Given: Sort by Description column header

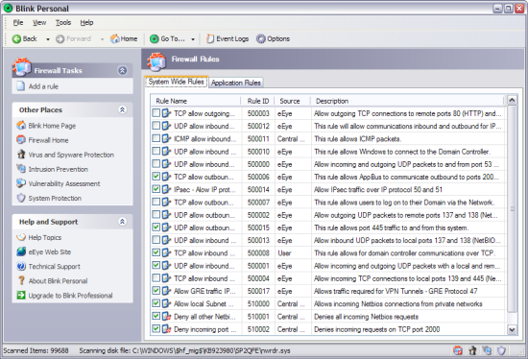Looking at the screenshot, I should [407, 101].
